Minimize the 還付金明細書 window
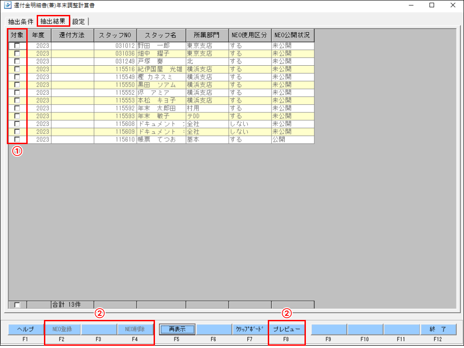This screenshot has height=348, width=464. [x=411, y=5]
